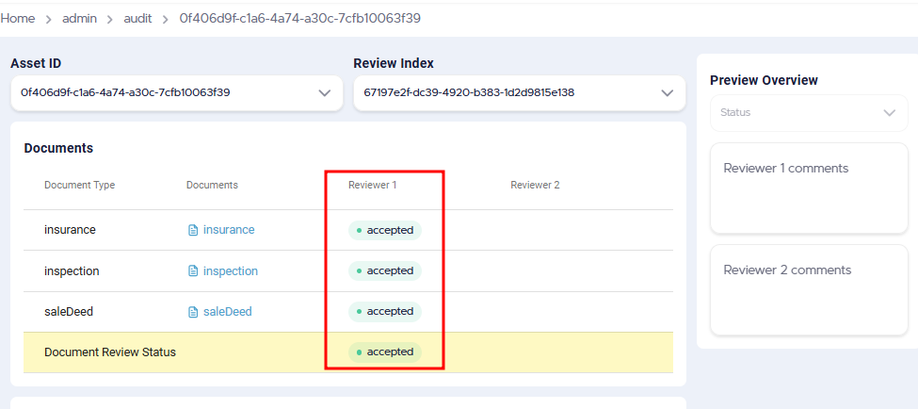The image size is (918, 409).
Task: Open the saleDeed document link
Action: click(x=228, y=312)
